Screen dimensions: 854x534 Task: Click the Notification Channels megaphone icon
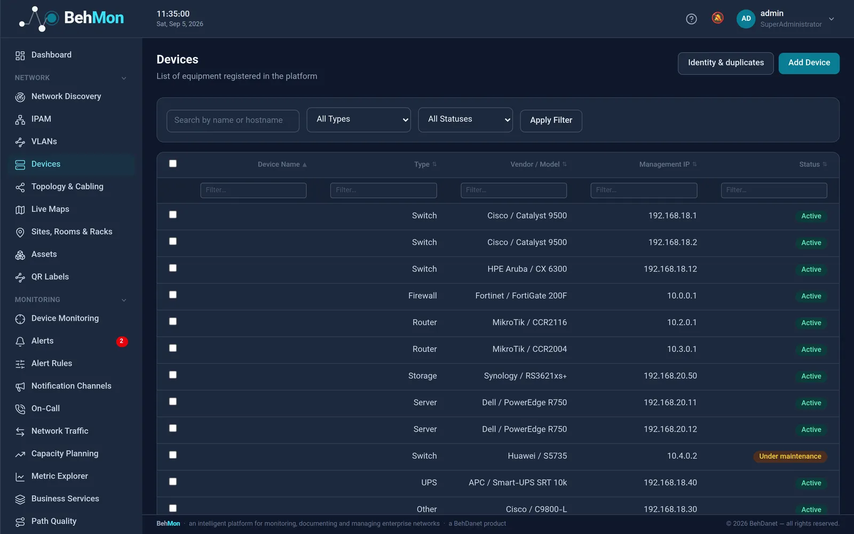pyautogui.click(x=20, y=387)
